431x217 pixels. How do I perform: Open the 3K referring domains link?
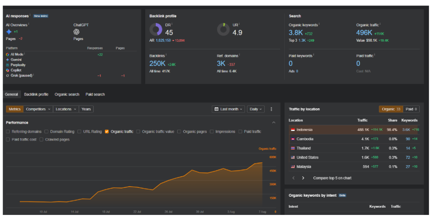click(x=221, y=64)
